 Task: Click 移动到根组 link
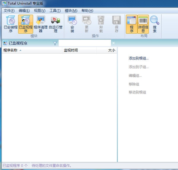[x=137, y=92]
